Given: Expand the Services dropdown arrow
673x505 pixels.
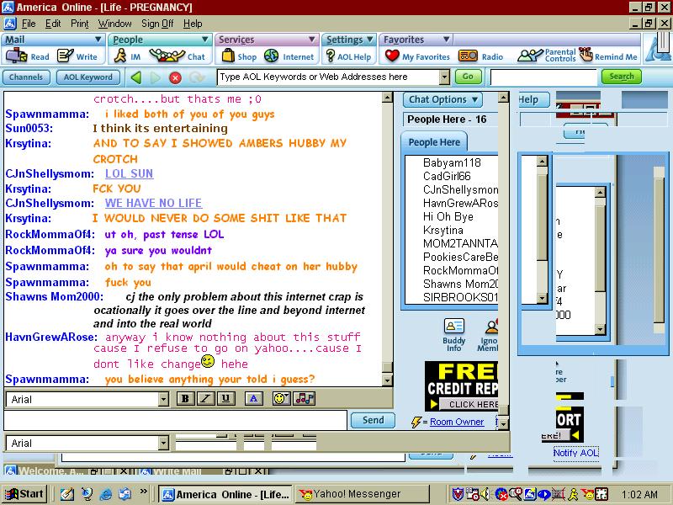Looking at the screenshot, I should 311,40.
